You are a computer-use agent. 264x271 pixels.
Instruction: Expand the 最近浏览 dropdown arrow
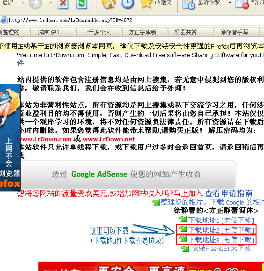pyautogui.click(x=230, y=3)
